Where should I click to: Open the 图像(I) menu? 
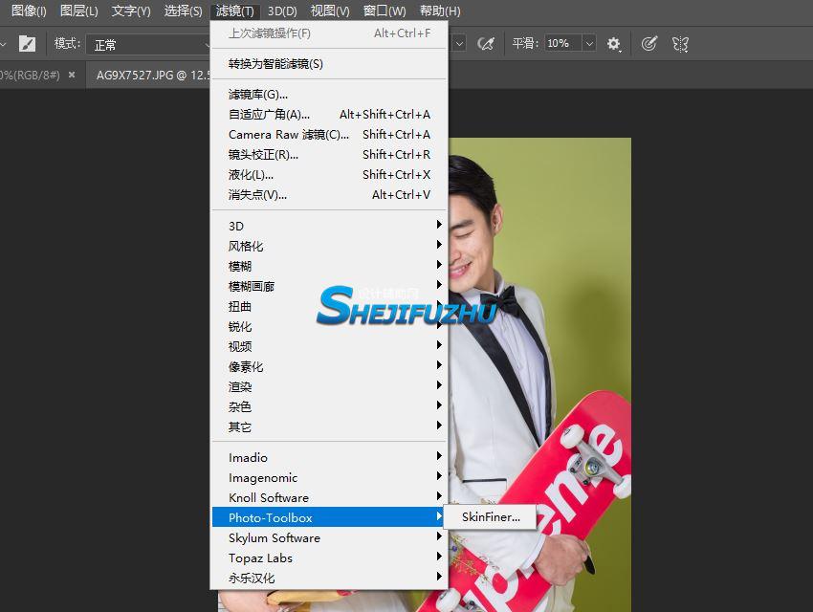pos(29,11)
